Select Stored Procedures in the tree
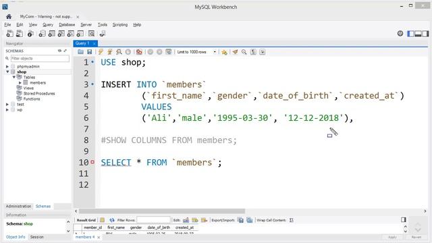The width and height of the screenshot is (432, 243). coord(39,93)
